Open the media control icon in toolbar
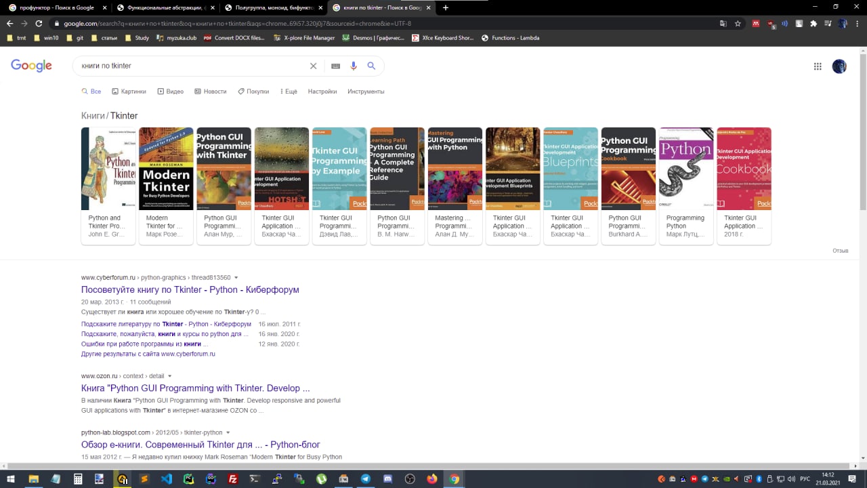867x488 pixels. tap(828, 23)
